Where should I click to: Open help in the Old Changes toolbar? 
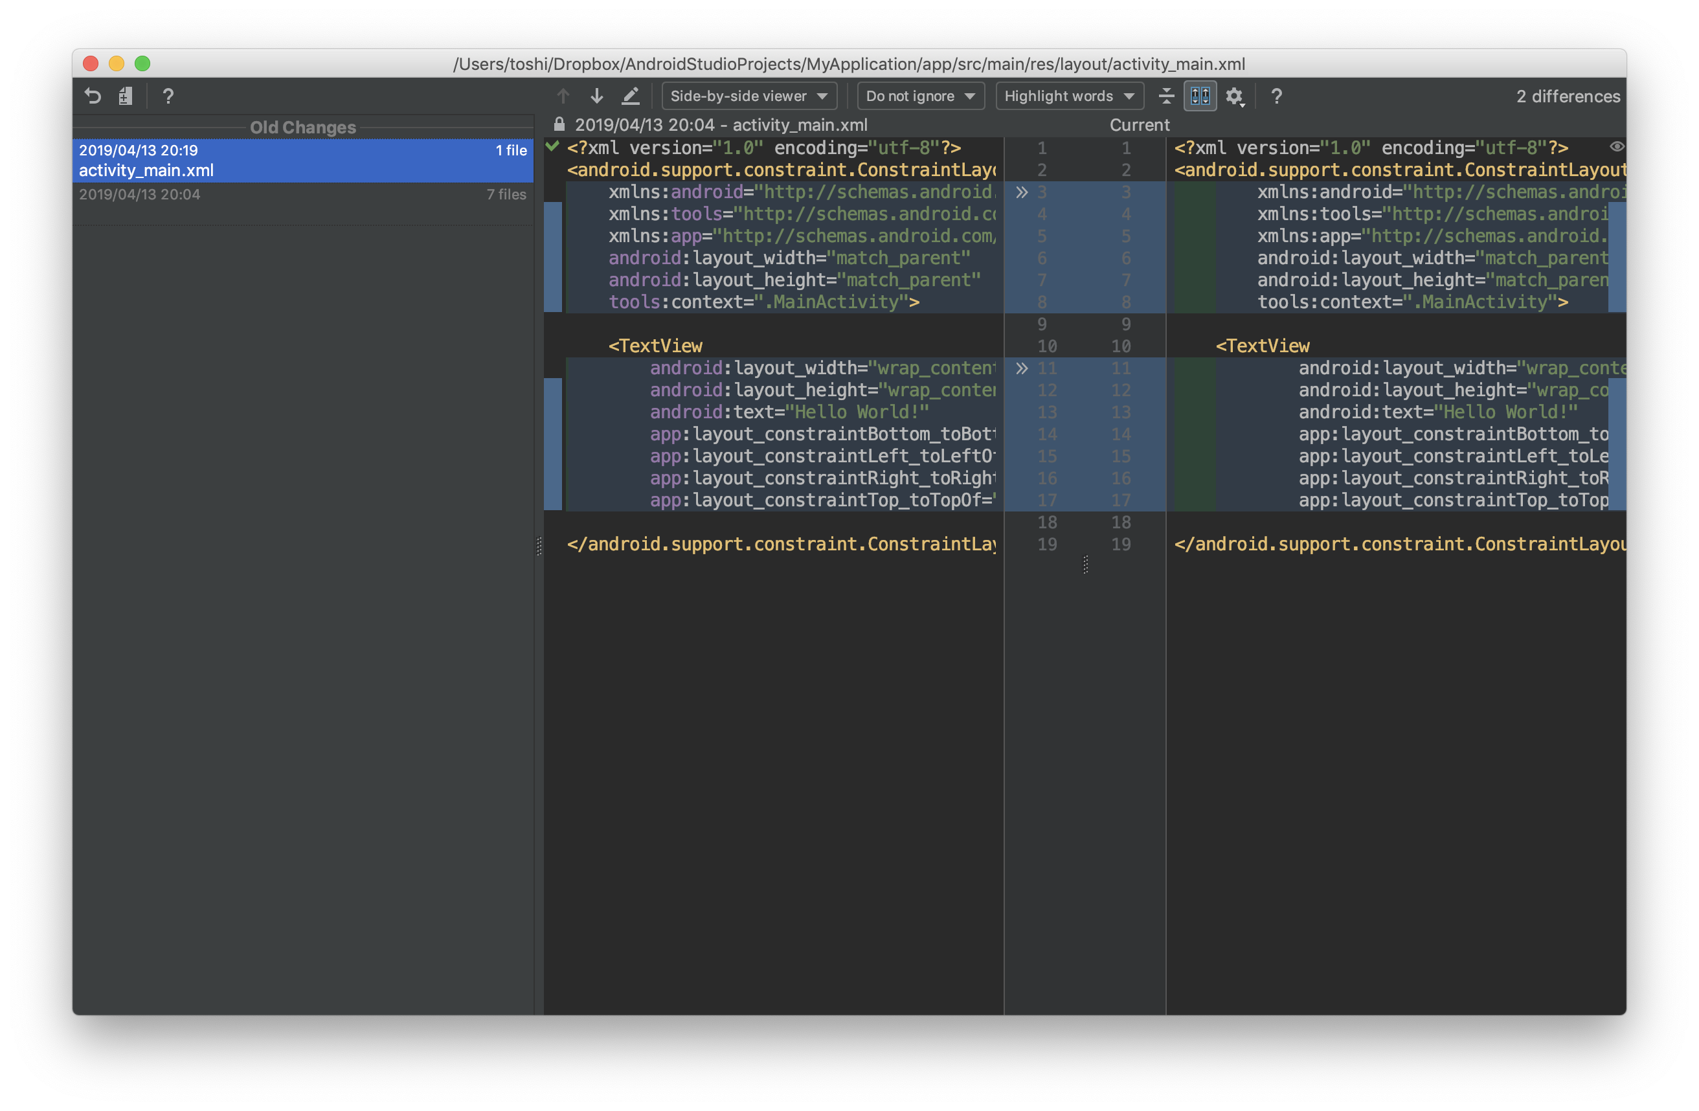pyautogui.click(x=168, y=96)
